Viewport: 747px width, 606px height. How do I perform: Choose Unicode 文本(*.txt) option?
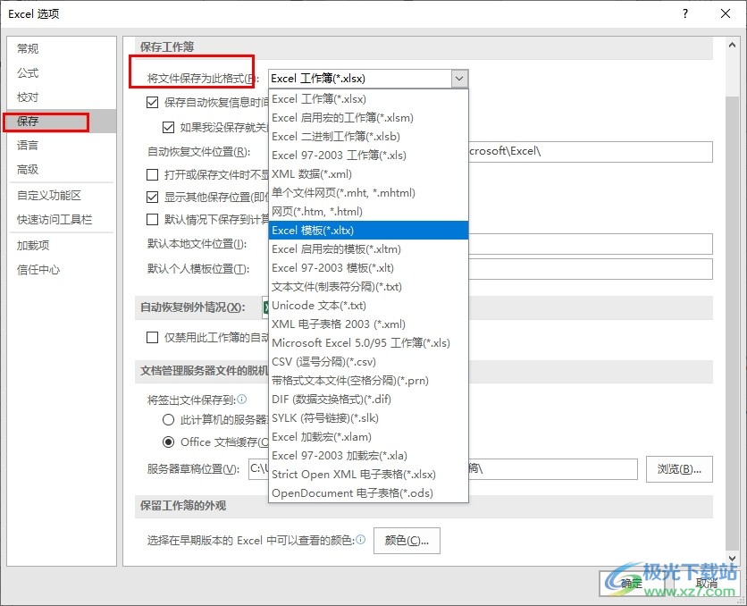coord(368,306)
